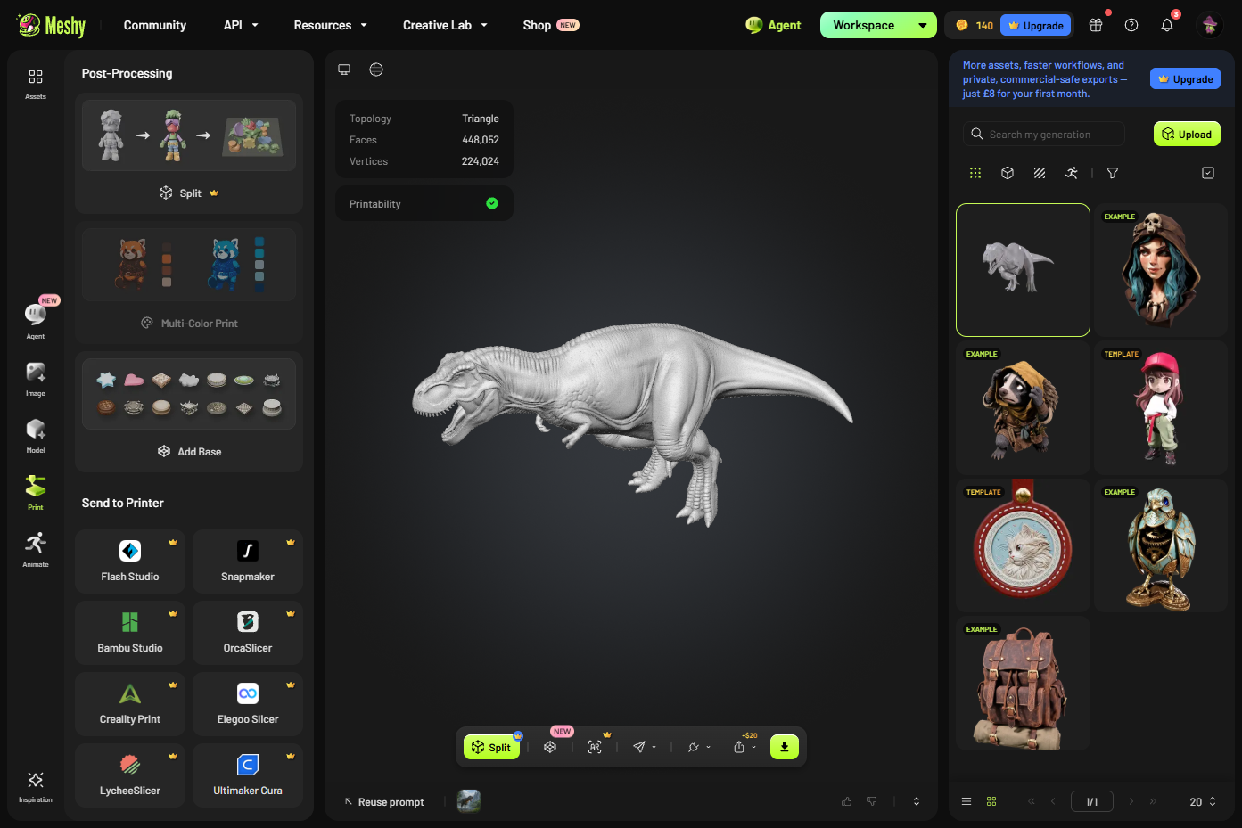The width and height of the screenshot is (1242, 828).
Task: Click the Upgrade button in the promo banner
Action: (x=1186, y=78)
